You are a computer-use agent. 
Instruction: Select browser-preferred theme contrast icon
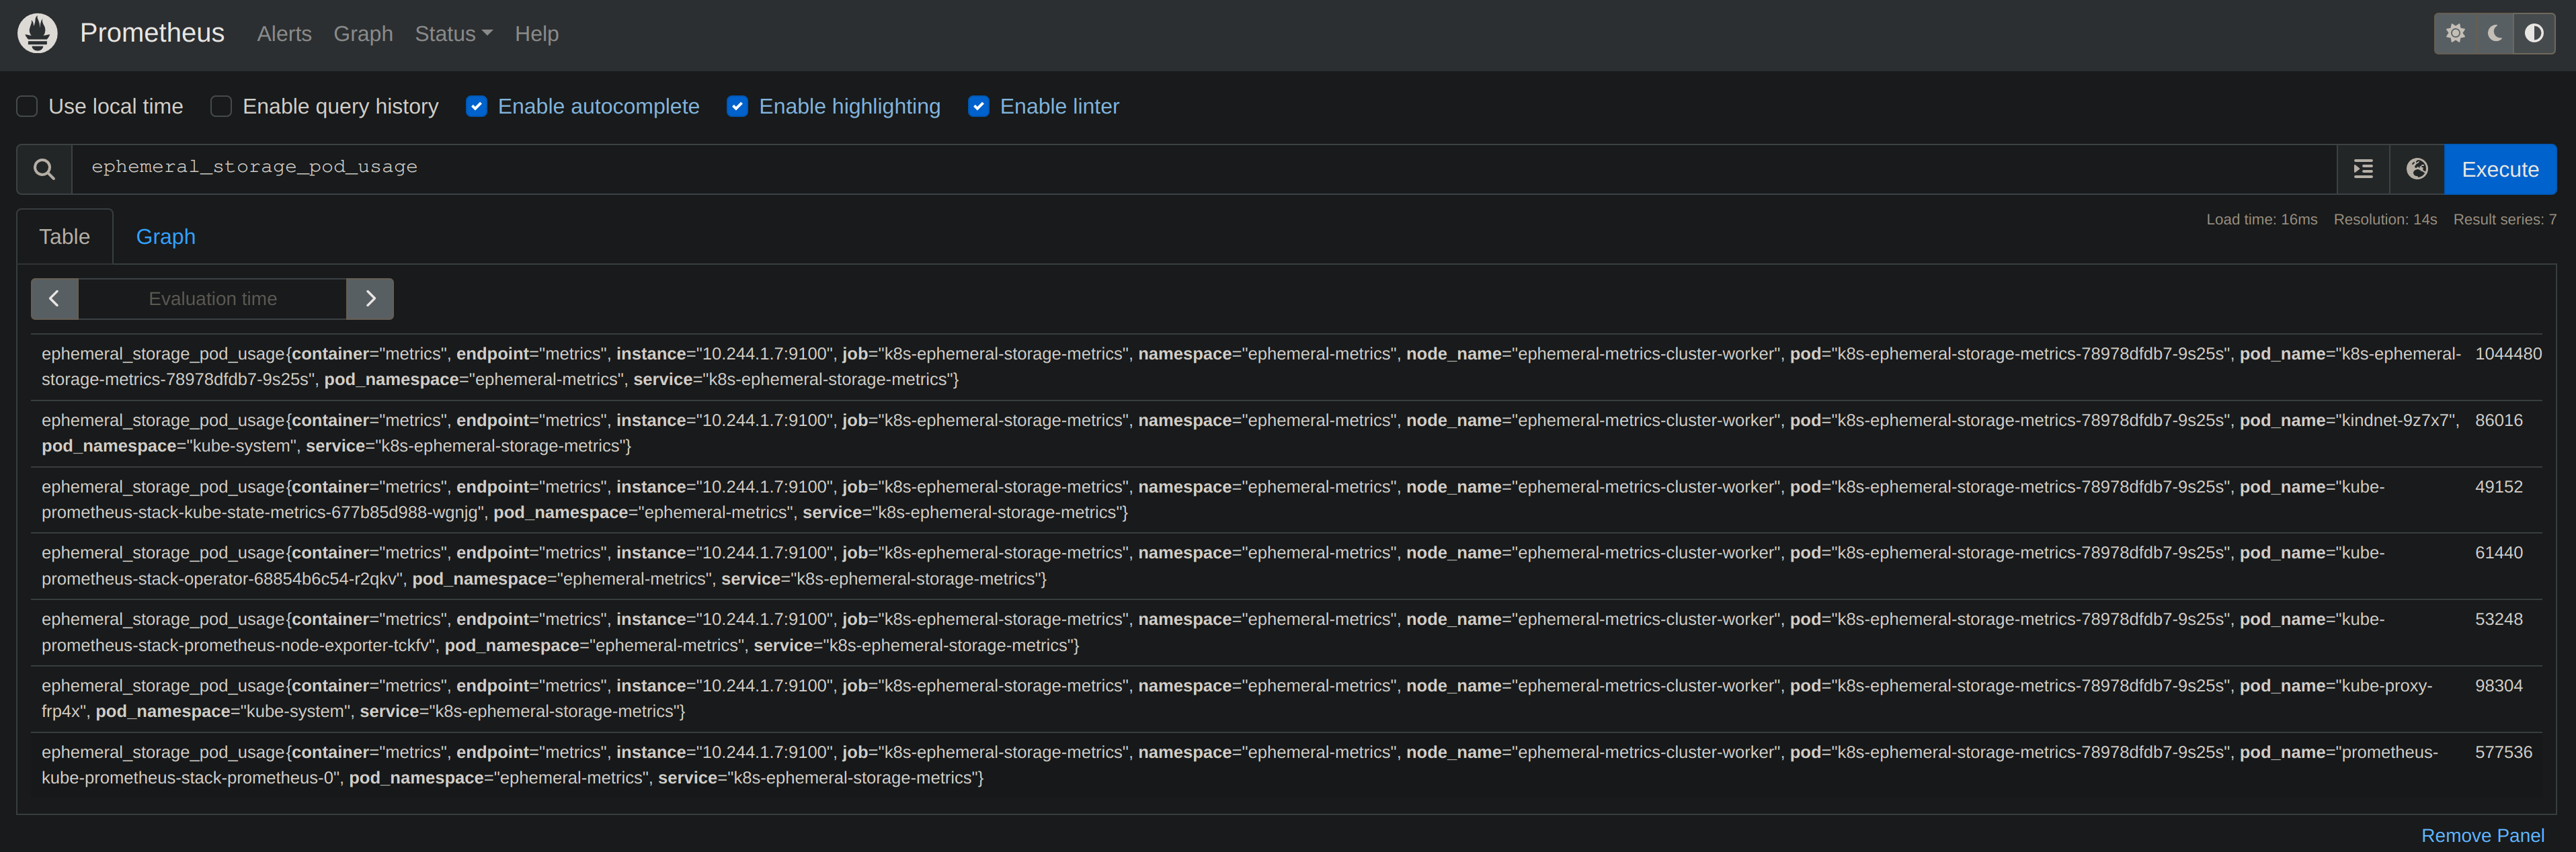(x=2534, y=33)
